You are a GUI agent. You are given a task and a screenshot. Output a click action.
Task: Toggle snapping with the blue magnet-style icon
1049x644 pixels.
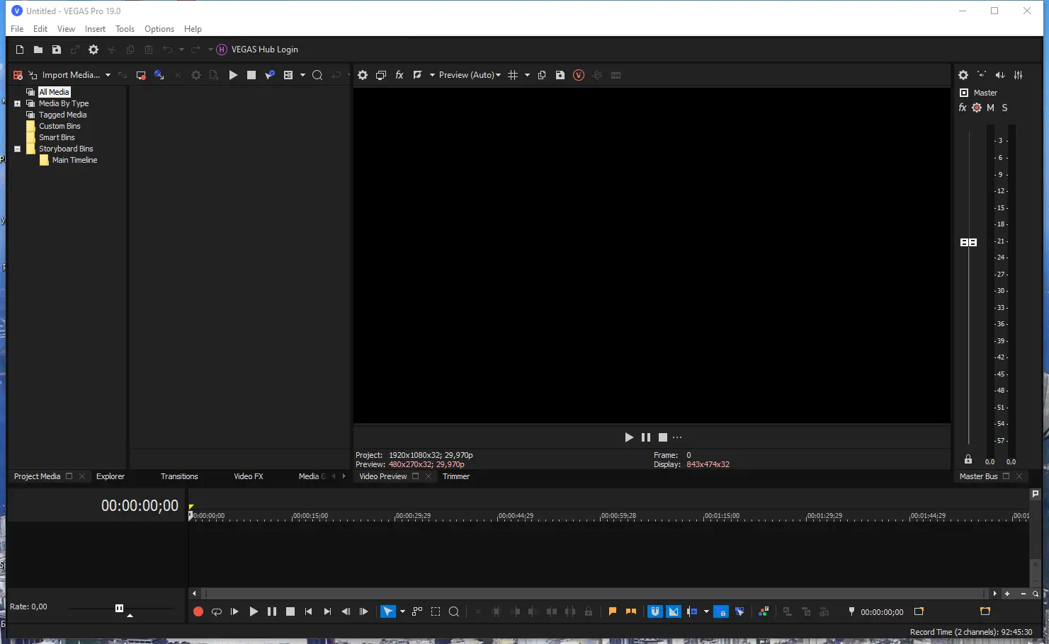654,611
